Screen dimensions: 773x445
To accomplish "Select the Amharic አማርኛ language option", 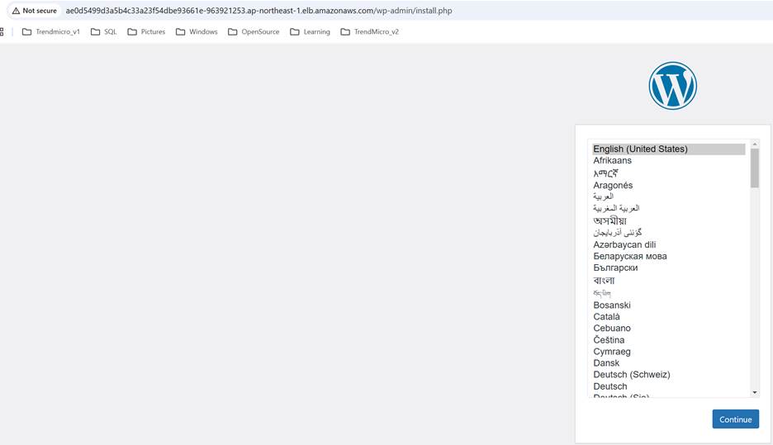I will pyautogui.click(x=668, y=173).
